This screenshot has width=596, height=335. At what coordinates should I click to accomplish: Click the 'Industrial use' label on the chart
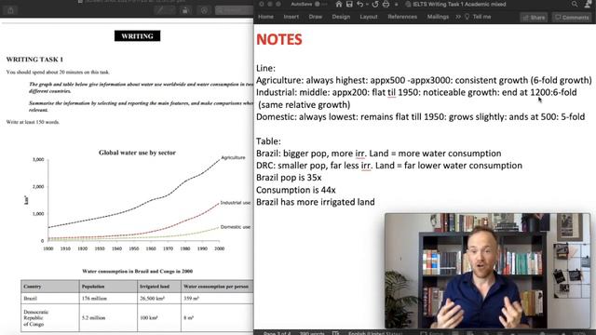click(x=236, y=203)
